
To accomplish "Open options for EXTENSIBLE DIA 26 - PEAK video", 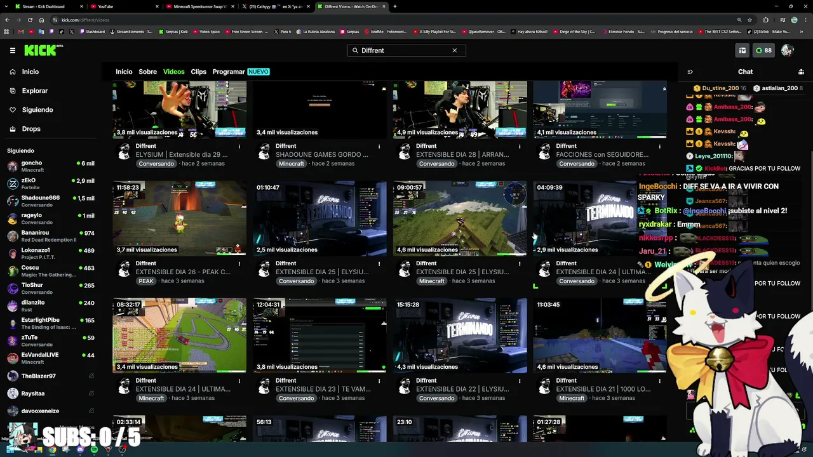I will point(239,263).
